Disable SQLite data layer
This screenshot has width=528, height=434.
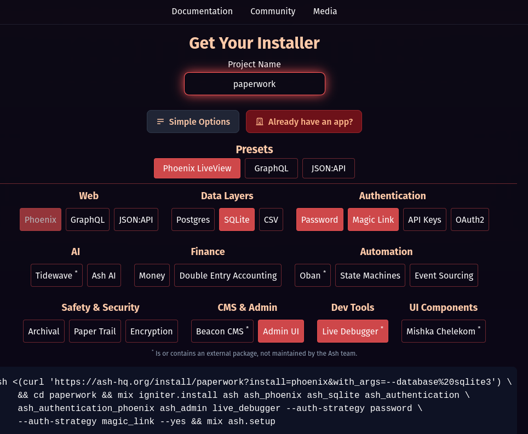pyautogui.click(x=237, y=219)
